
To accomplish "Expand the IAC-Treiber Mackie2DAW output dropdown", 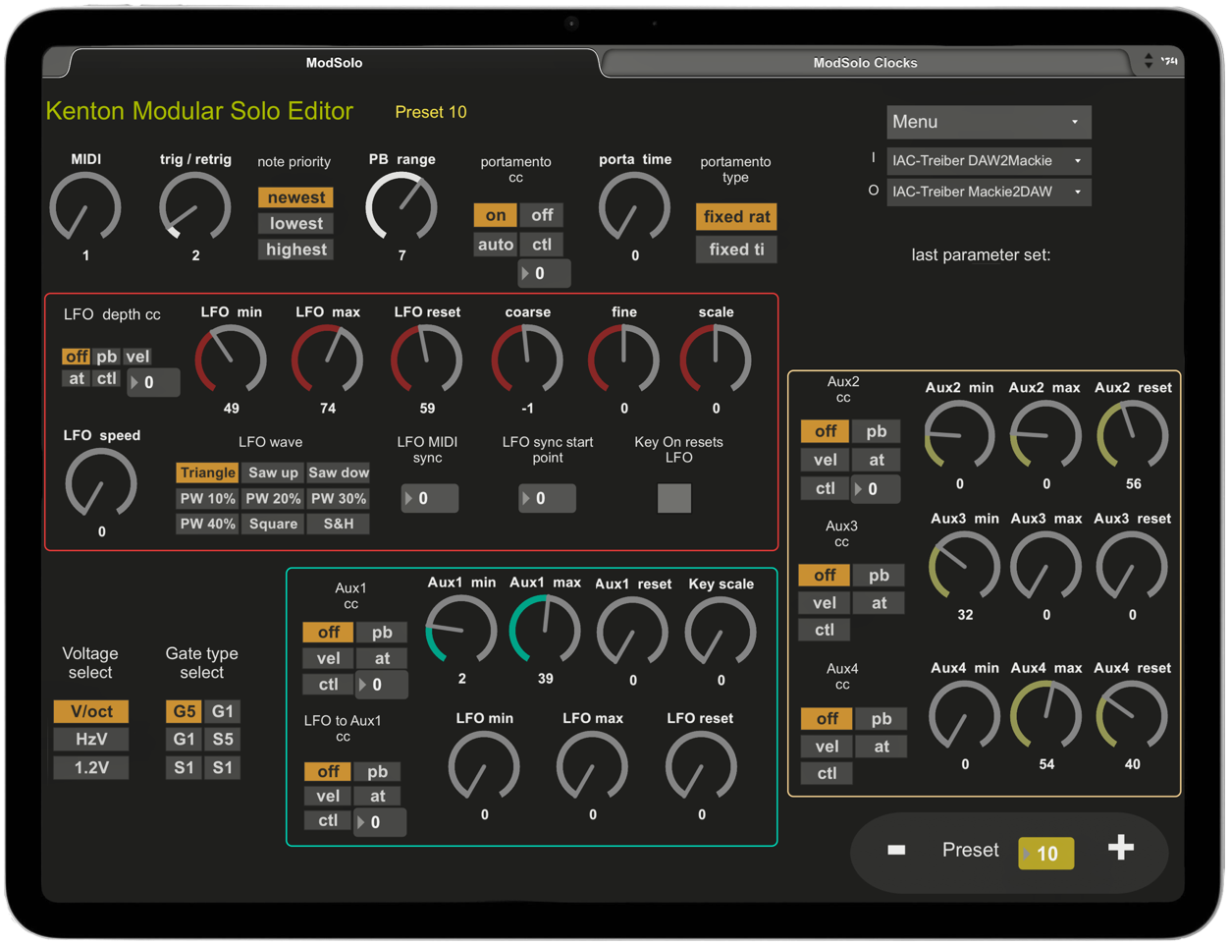I will tap(988, 192).
